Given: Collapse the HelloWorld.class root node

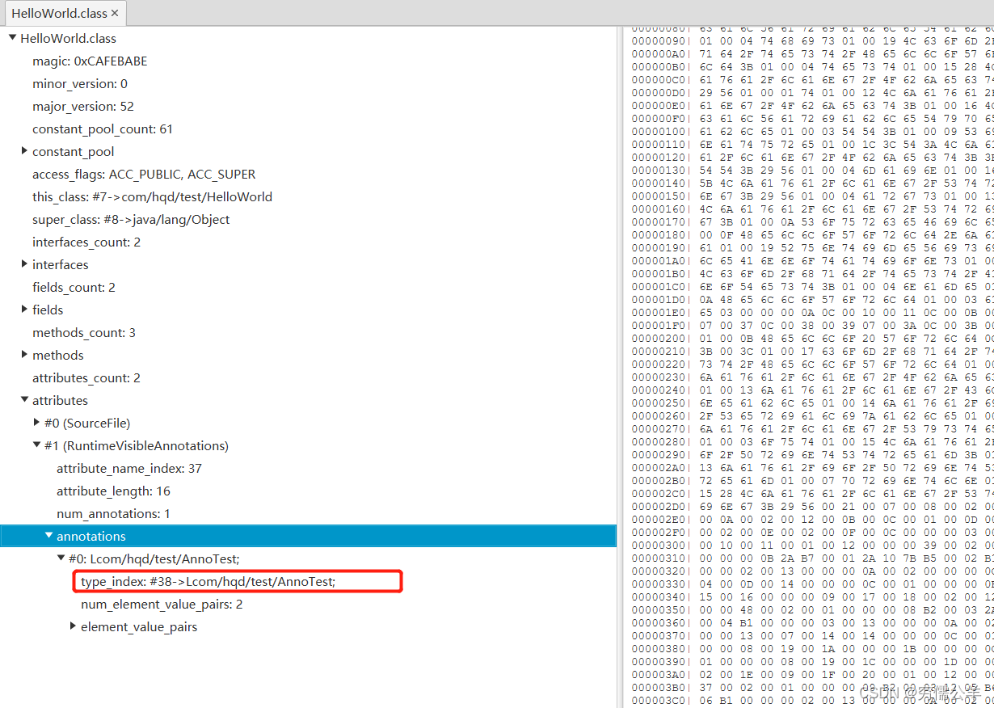Looking at the screenshot, I should tap(12, 38).
